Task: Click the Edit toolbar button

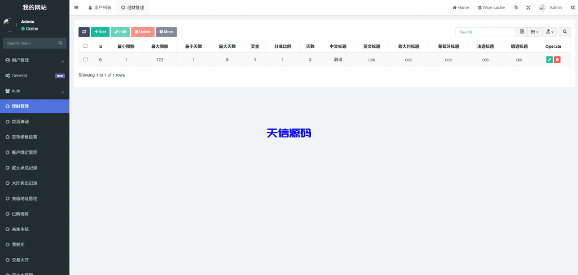Action: pos(120,32)
